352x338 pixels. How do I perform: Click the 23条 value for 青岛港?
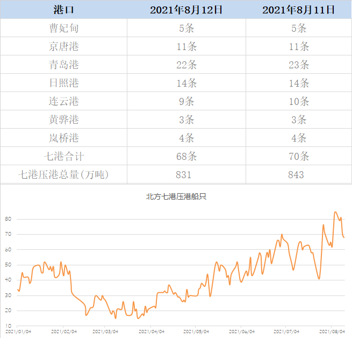pos(299,65)
